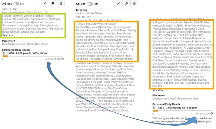
Task: Select right 'Estimated Daily Reach' heading
Action: (x=166, y=105)
